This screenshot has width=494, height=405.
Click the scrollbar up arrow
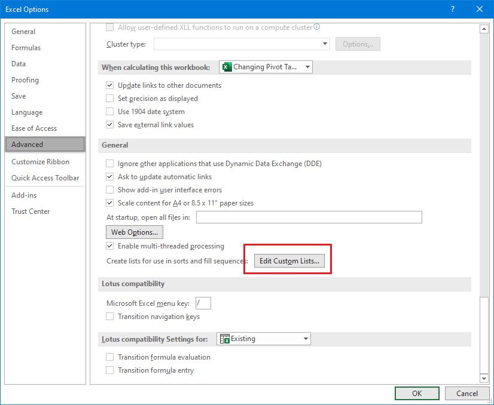click(x=484, y=29)
